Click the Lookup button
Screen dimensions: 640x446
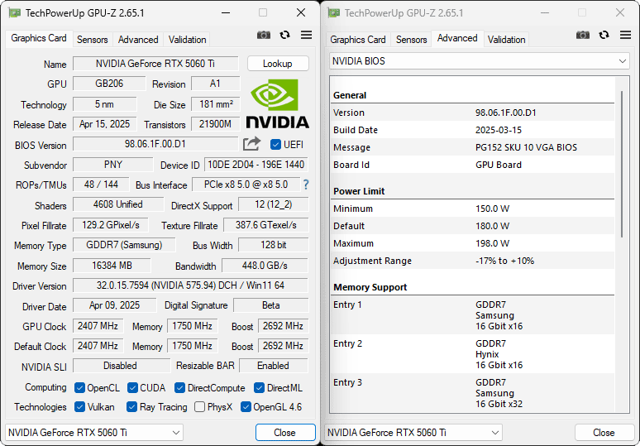click(x=278, y=64)
